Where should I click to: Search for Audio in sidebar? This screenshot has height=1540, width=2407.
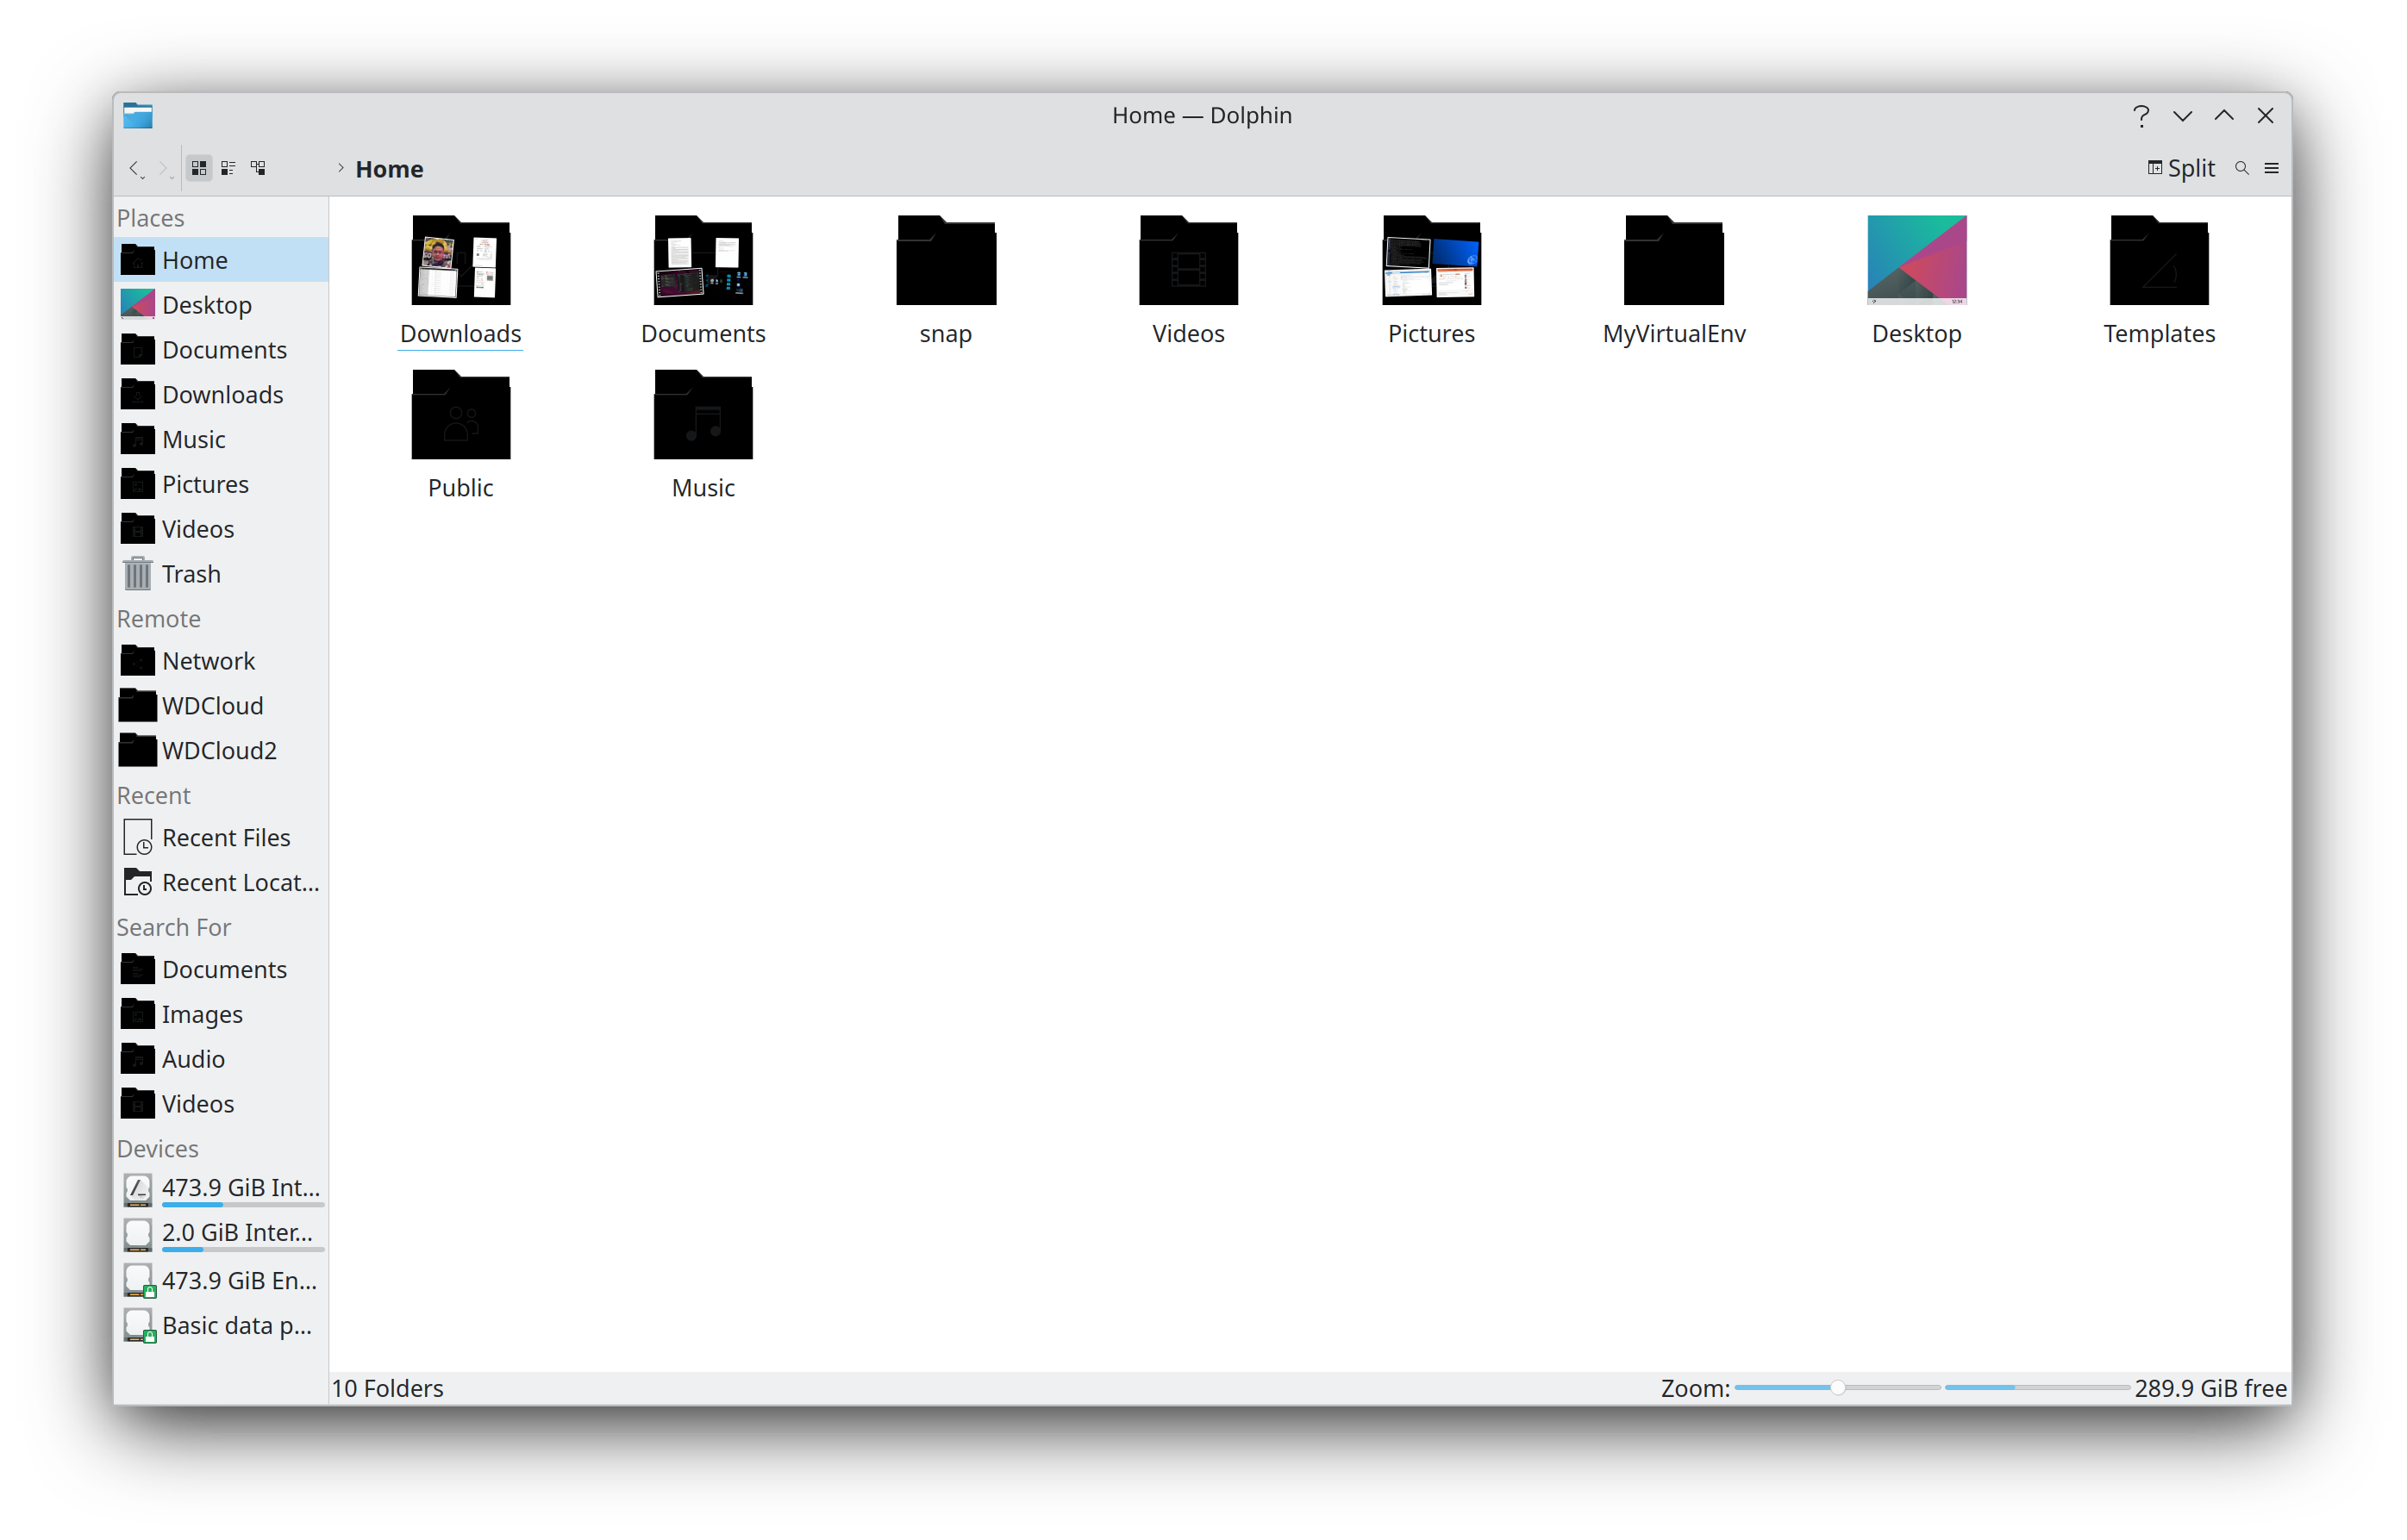click(221, 1059)
